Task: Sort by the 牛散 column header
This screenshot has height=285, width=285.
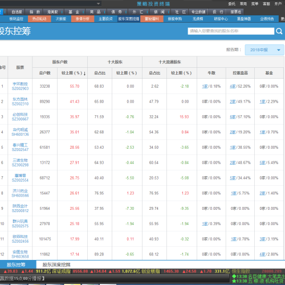Action: pos(211,73)
